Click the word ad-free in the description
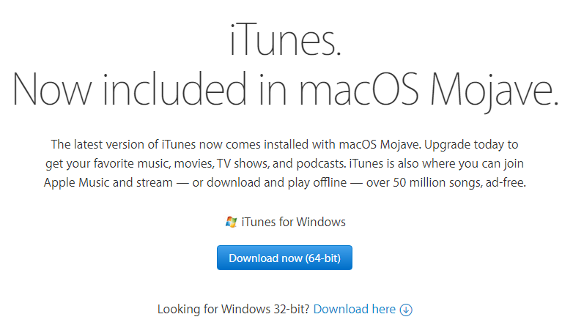 (x=504, y=182)
